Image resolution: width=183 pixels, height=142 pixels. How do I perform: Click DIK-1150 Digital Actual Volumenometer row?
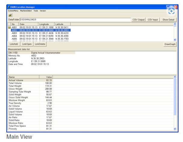pyautogui.click(x=42, y=53)
